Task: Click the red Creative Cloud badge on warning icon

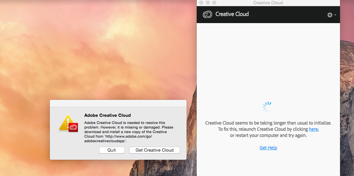Action: (73, 128)
